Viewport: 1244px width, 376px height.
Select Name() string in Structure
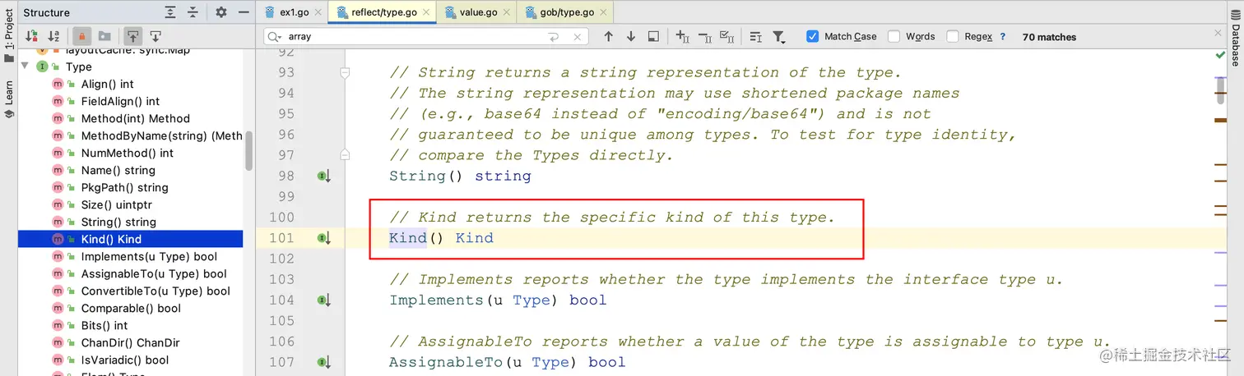[118, 170]
